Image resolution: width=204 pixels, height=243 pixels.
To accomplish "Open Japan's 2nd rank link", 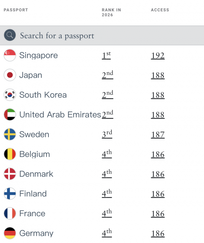I will coord(107,75).
